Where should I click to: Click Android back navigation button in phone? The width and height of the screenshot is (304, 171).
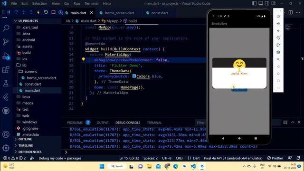[223, 138]
